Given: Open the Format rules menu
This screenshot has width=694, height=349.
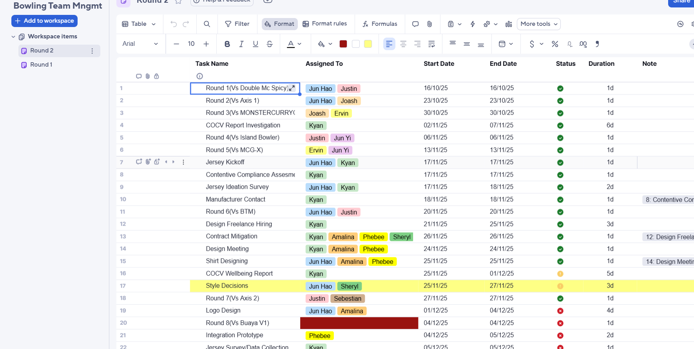Looking at the screenshot, I should [x=324, y=24].
